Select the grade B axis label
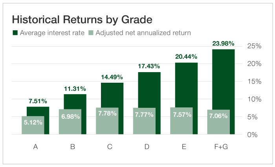Viewport: 275px width, 167px height. tap(73, 147)
